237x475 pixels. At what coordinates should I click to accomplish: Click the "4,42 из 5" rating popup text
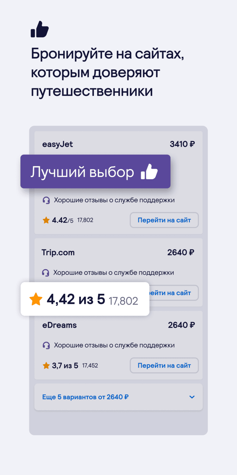[x=76, y=299]
